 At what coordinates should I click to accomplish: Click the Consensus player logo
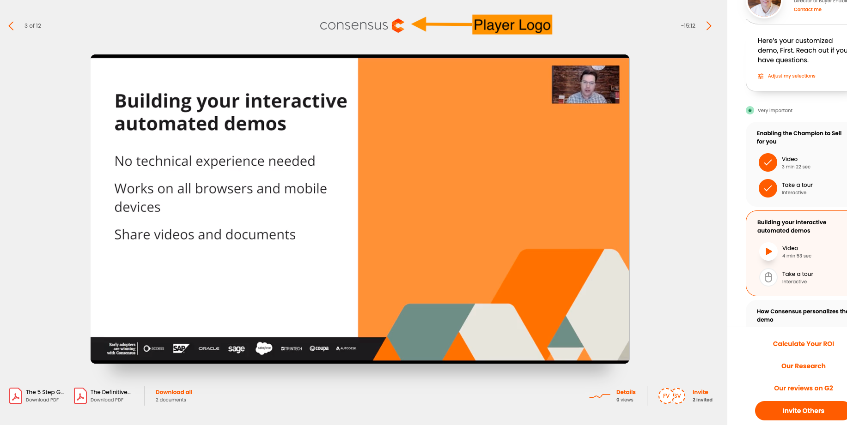click(362, 25)
